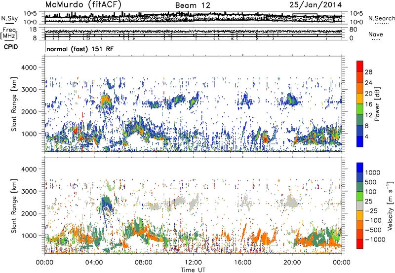Click the '16' power colorbar tick value
395x273 pixels.
point(368,104)
